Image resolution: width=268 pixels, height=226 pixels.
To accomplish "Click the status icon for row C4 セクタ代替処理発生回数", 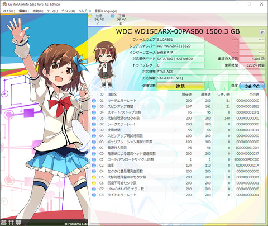I will tap(94, 171).
